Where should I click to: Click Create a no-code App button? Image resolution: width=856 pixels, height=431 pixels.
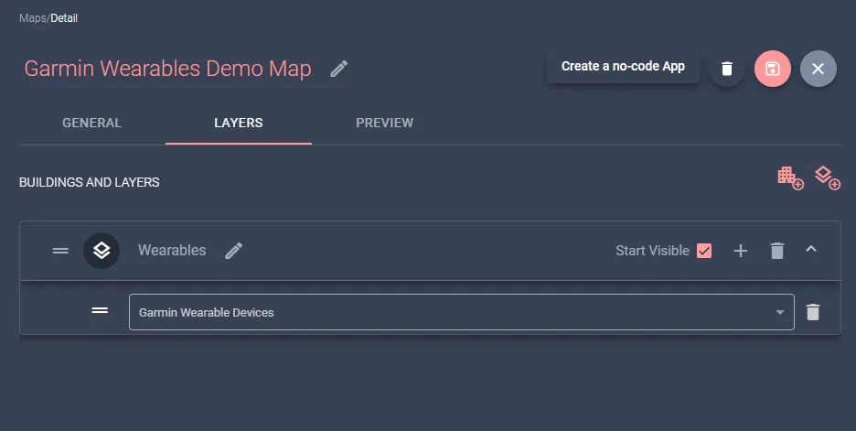[x=623, y=67]
